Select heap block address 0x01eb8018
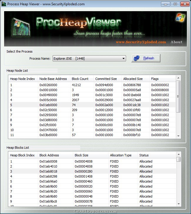Screen dimensions: 191x214 (x=48, y=171)
